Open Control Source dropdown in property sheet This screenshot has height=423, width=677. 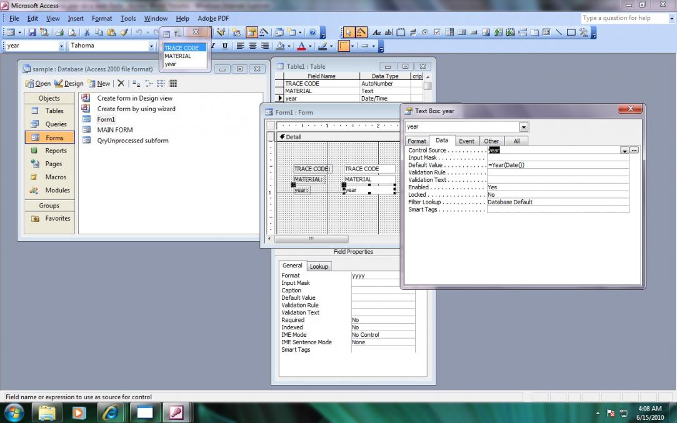pos(624,150)
